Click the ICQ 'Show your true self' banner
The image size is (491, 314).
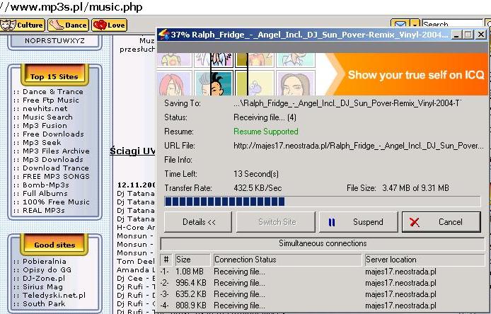[x=322, y=74]
